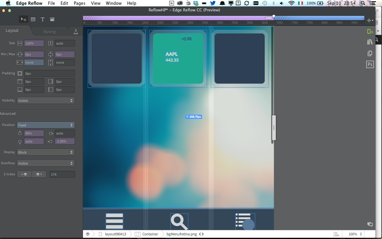Click the chat feedback icon at bottom right

click(370, 225)
